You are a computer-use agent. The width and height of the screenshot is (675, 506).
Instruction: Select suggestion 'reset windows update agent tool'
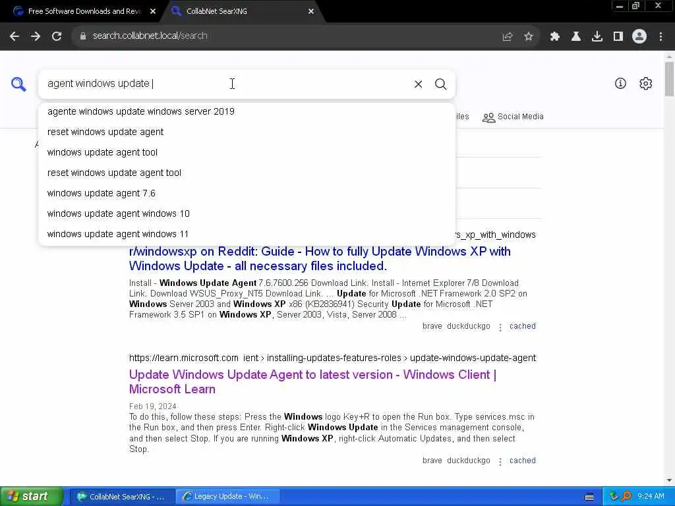pos(247,173)
